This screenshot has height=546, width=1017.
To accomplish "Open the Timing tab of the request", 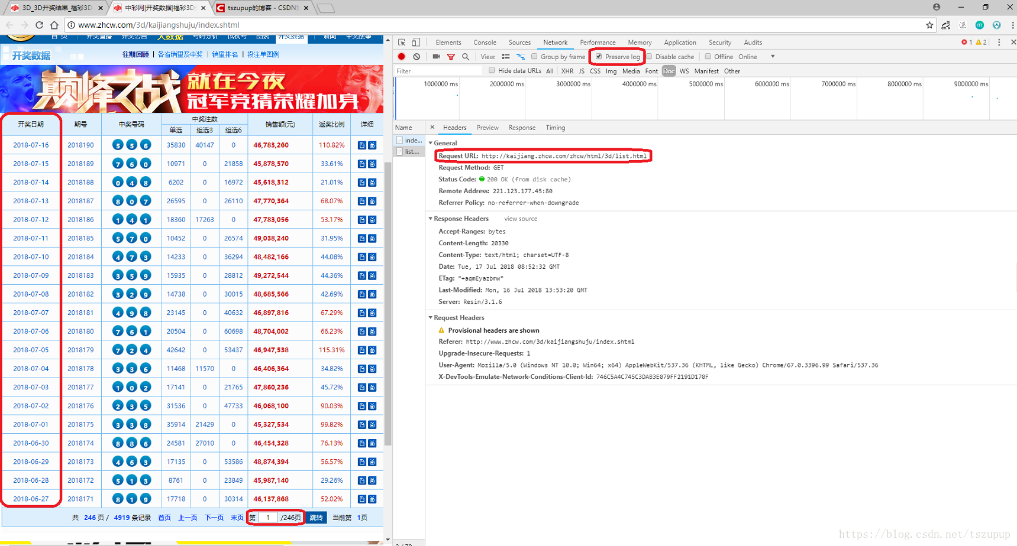I will [x=556, y=128].
